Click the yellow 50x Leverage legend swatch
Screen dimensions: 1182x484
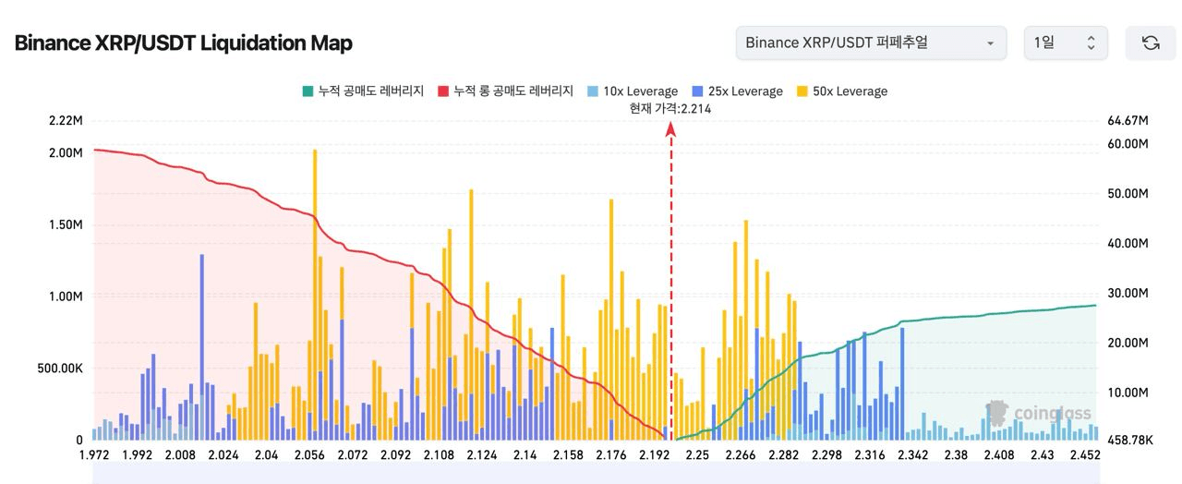click(x=802, y=91)
